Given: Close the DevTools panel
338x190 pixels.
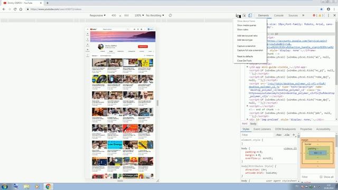Looking at the screenshot, I should click(x=334, y=15).
